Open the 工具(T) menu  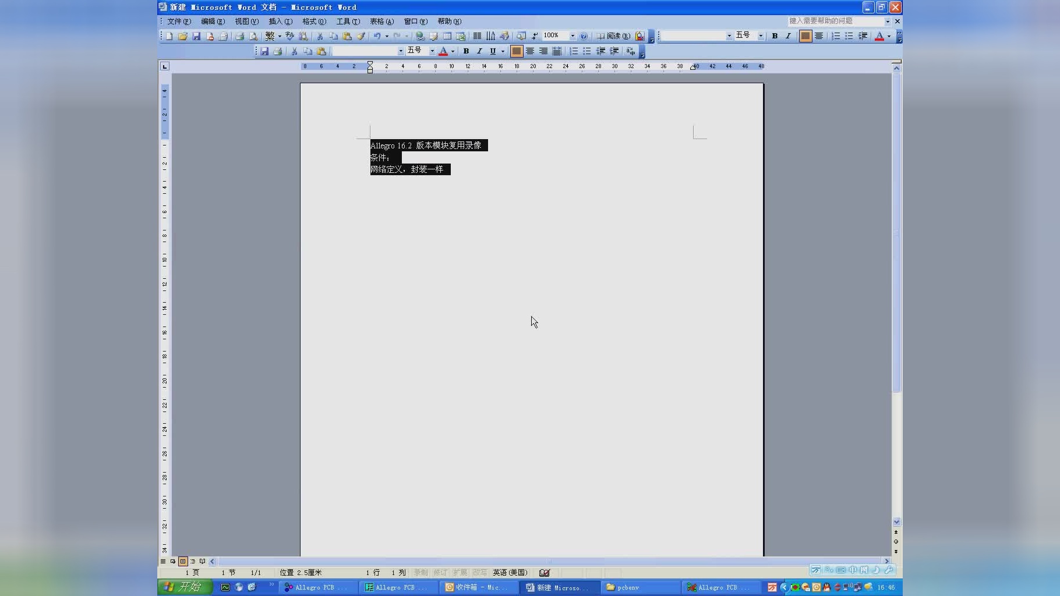point(348,22)
